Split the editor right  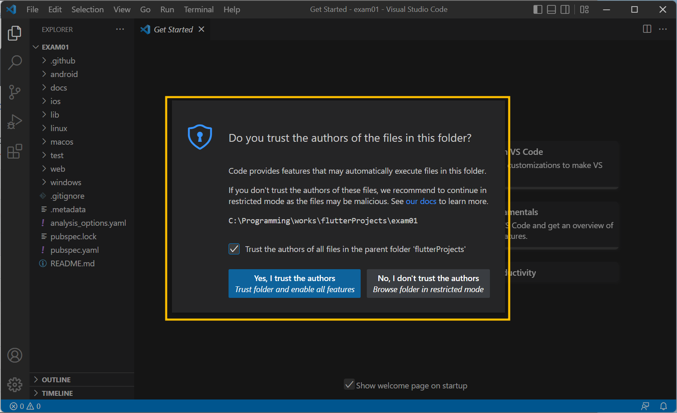pyautogui.click(x=647, y=29)
